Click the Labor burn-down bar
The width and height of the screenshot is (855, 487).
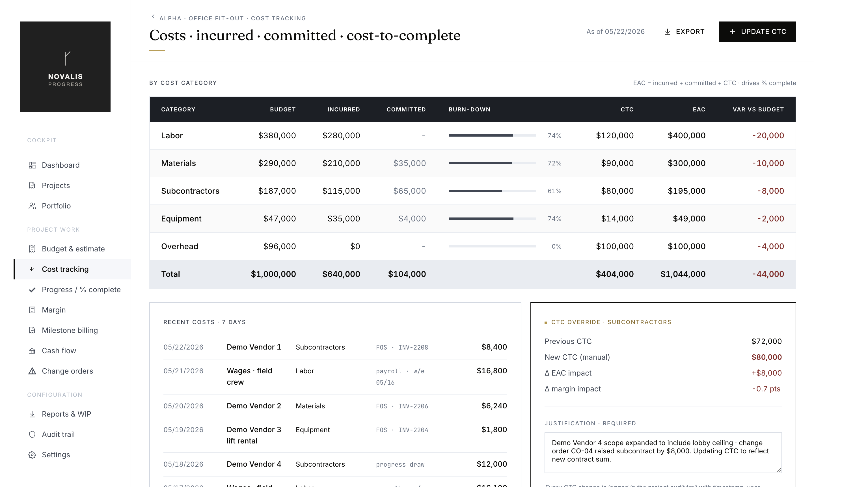click(x=492, y=135)
